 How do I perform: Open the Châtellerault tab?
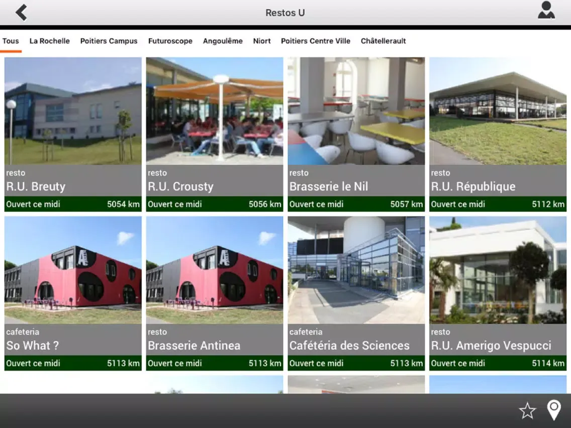tap(383, 41)
